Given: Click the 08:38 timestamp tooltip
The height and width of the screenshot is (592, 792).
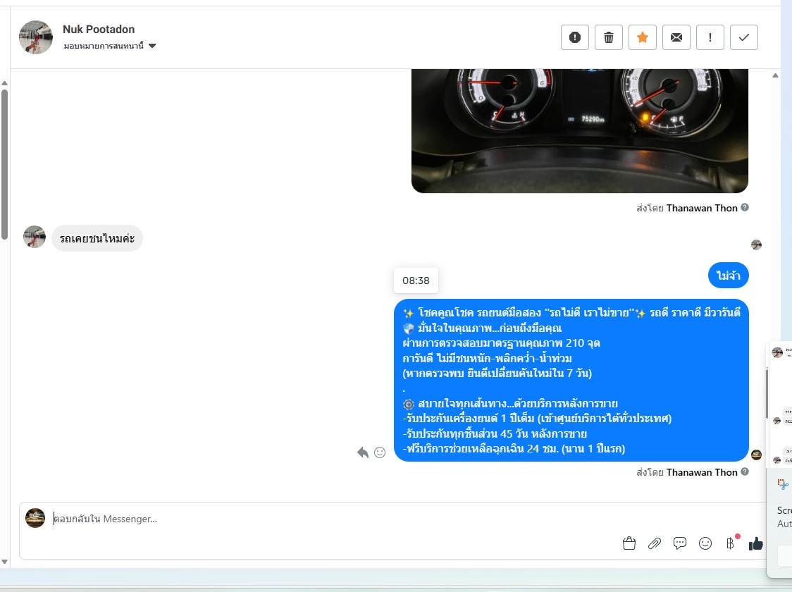Looking at the screenshot, I should point(416,280).
